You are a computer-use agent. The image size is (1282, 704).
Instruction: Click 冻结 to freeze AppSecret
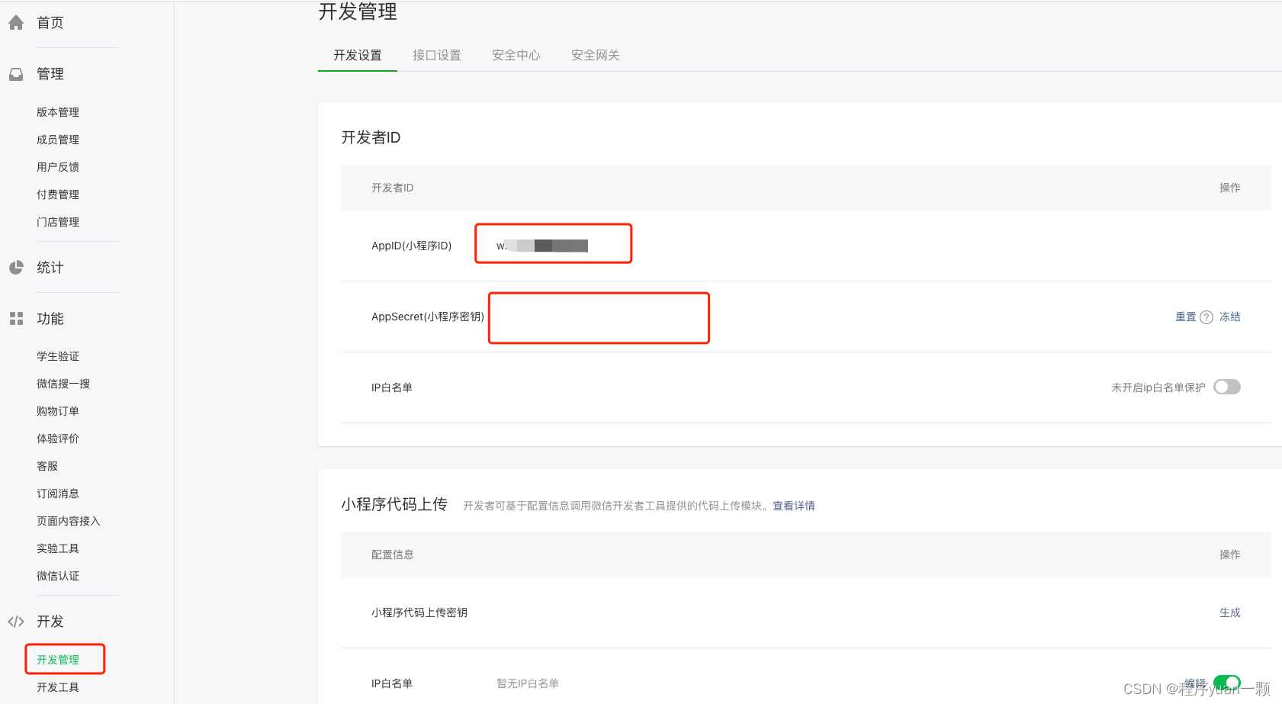(1230, 317)
